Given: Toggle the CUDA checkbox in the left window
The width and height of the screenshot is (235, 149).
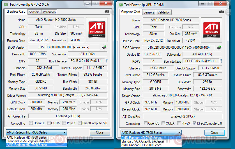Looking at the screenshot, I should tap(49, 123).
